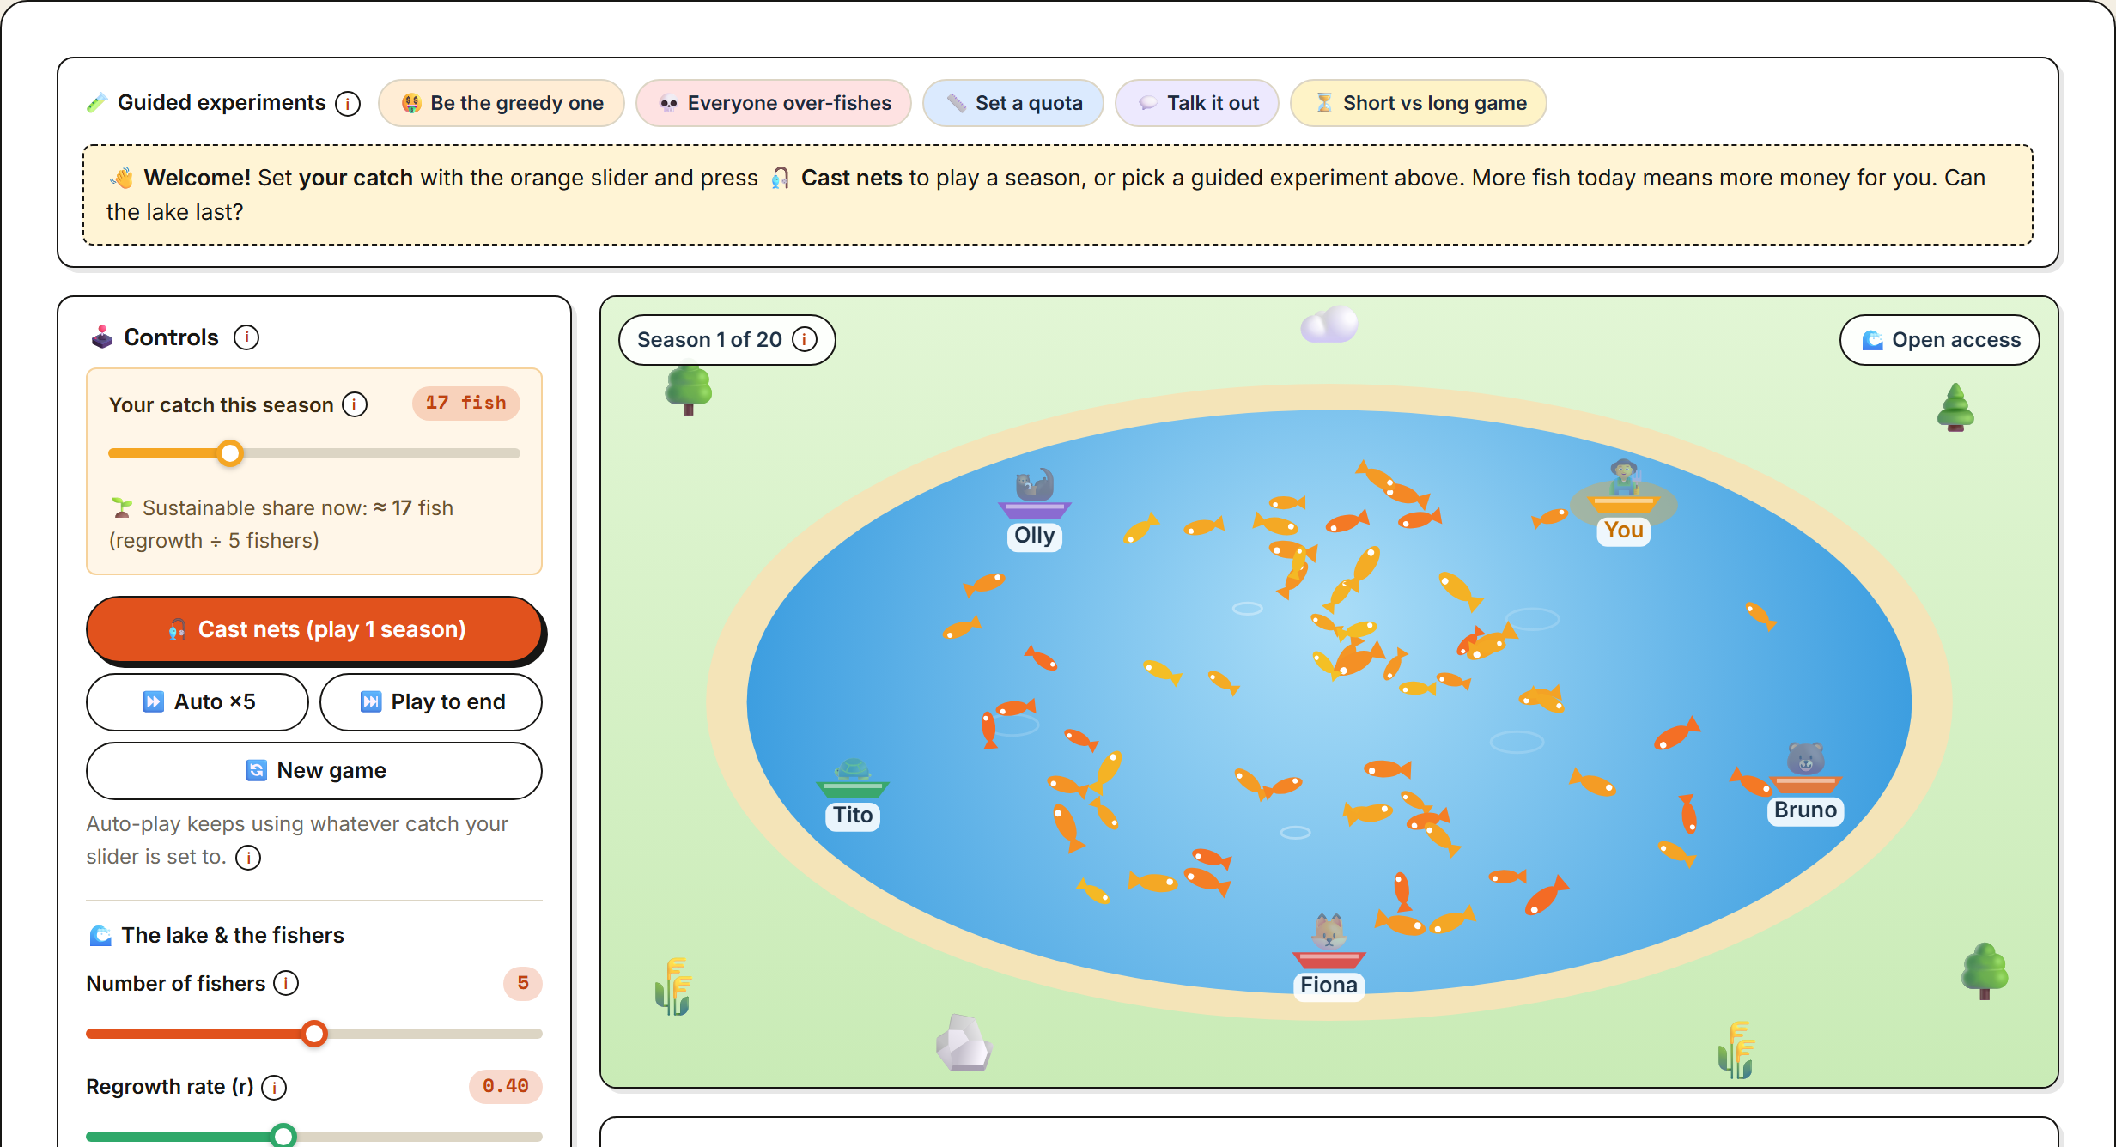Adjust the Number of fishers slider handle
Screen dimensions: 2116x1147
click(314, 1034)
